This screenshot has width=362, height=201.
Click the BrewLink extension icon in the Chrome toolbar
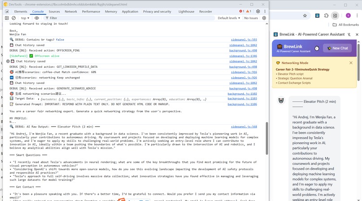click(x=318, y=16)
